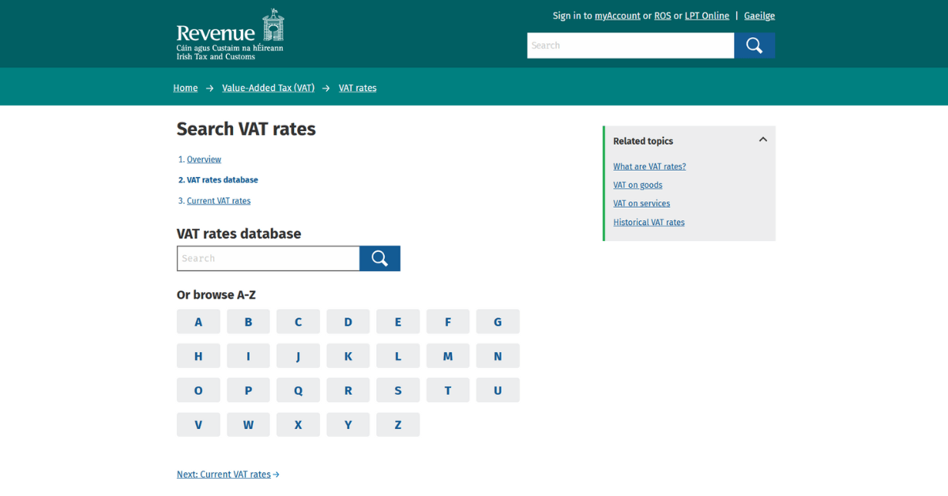Click the header search magnifier icon

click(754, 45)
